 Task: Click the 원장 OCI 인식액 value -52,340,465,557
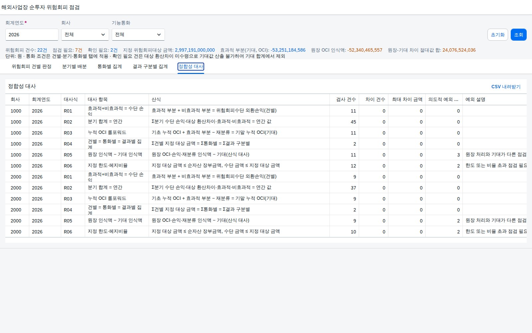click(365, 50)
